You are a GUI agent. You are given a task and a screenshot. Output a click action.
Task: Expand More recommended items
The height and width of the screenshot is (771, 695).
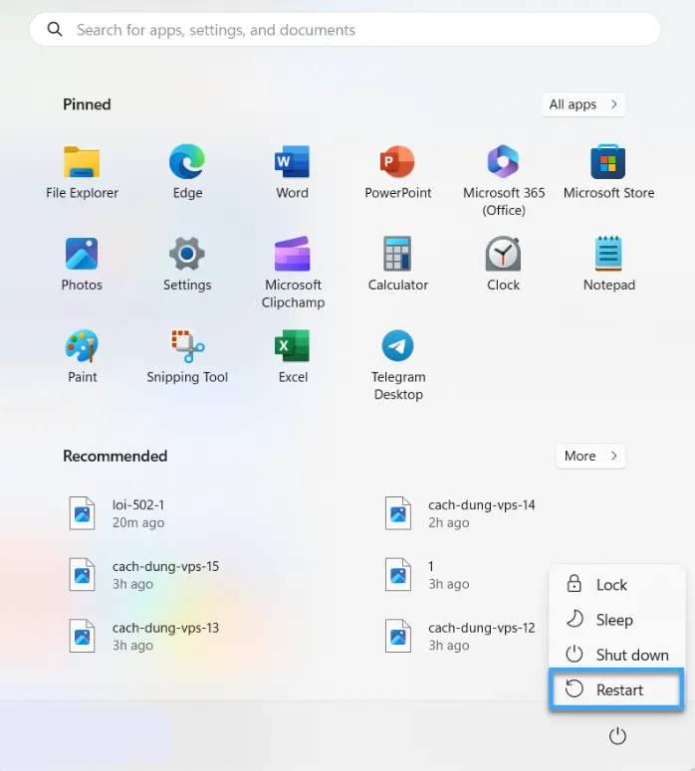pyautogui.click(x=590, y=456)
